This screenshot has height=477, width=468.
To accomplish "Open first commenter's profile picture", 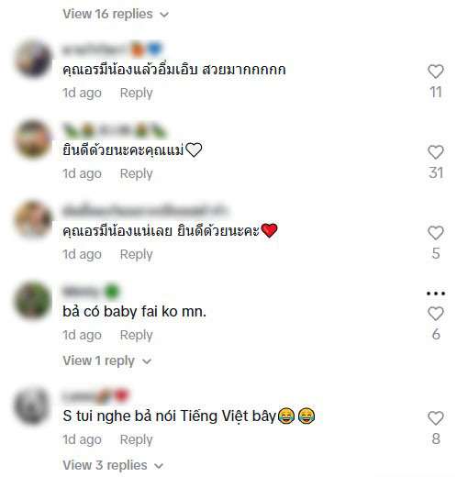I will point(33,59).
